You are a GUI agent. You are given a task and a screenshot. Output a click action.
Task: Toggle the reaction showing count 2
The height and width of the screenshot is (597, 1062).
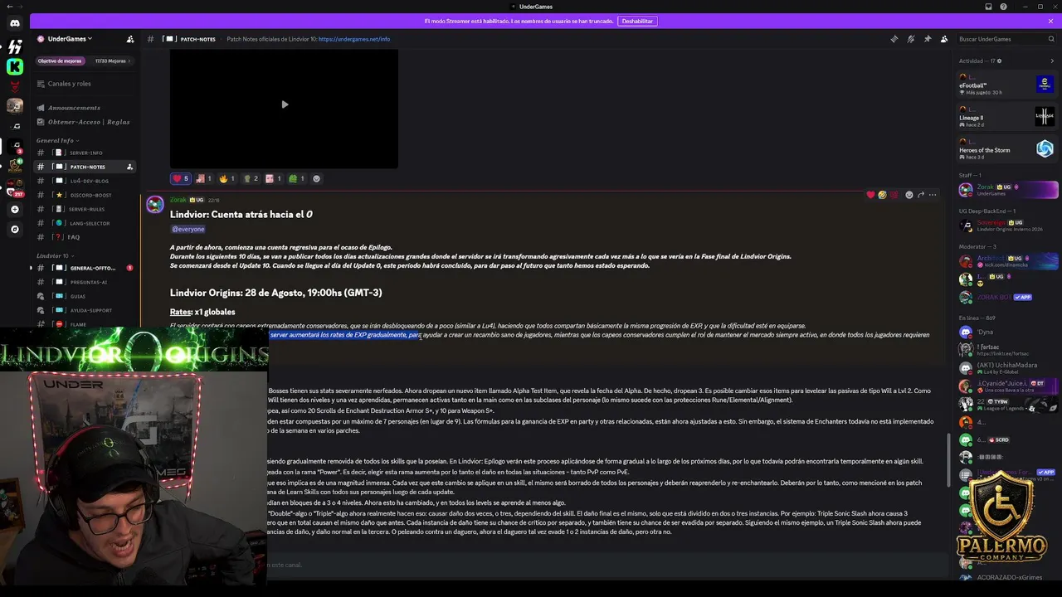click(x=250, y=178)
